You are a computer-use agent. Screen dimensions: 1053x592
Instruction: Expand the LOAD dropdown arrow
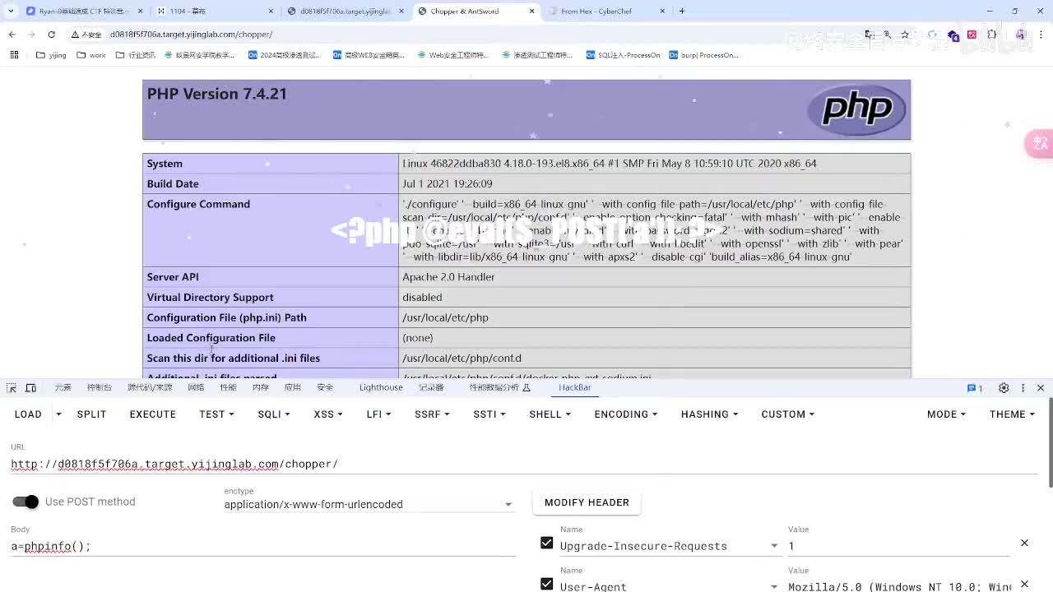pos(58,414)
